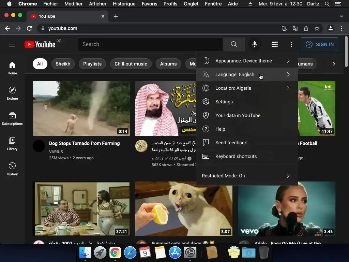Open Library in the sidebar
This screenshot has width=349, height=262.
tap(12, 144)
